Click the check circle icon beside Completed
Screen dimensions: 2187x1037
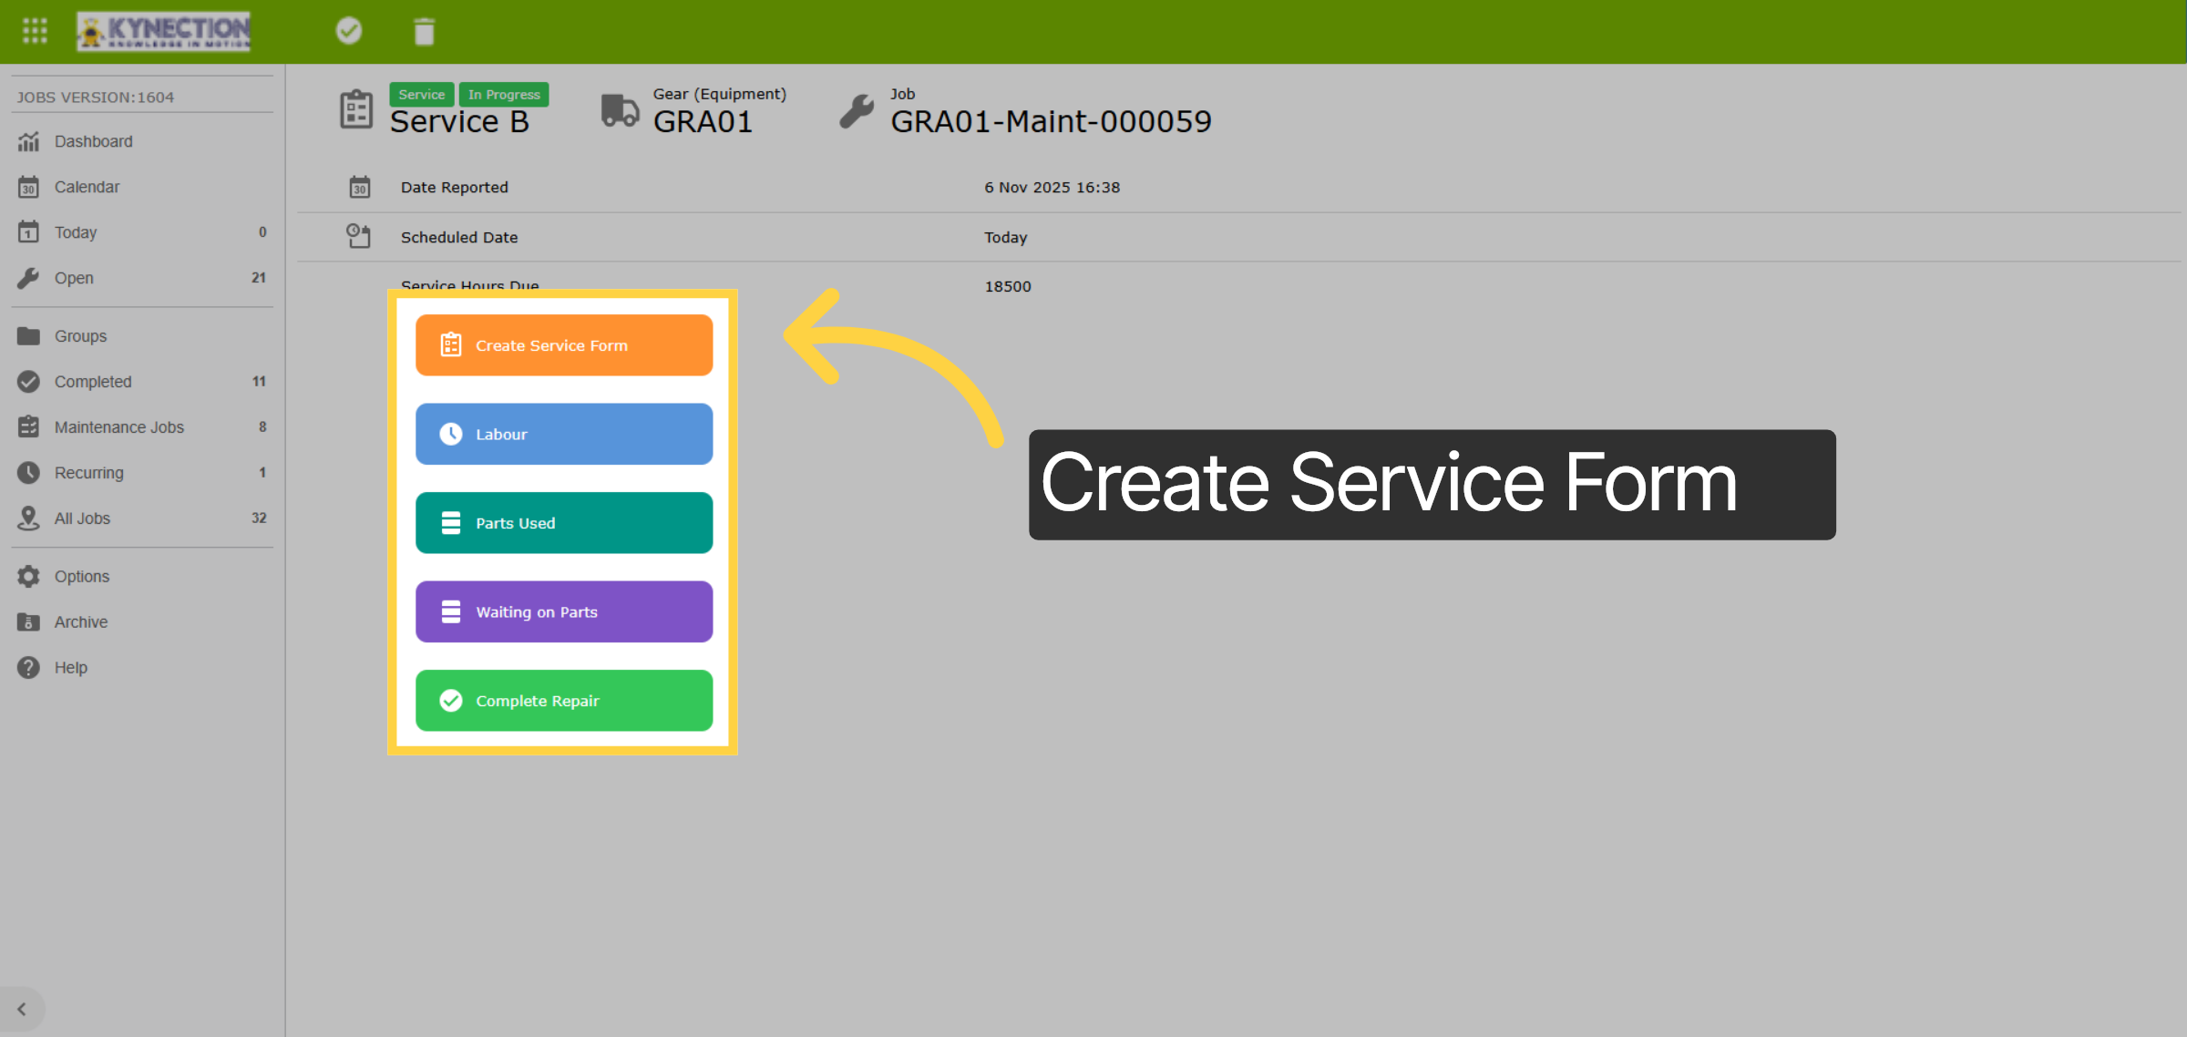28,382
